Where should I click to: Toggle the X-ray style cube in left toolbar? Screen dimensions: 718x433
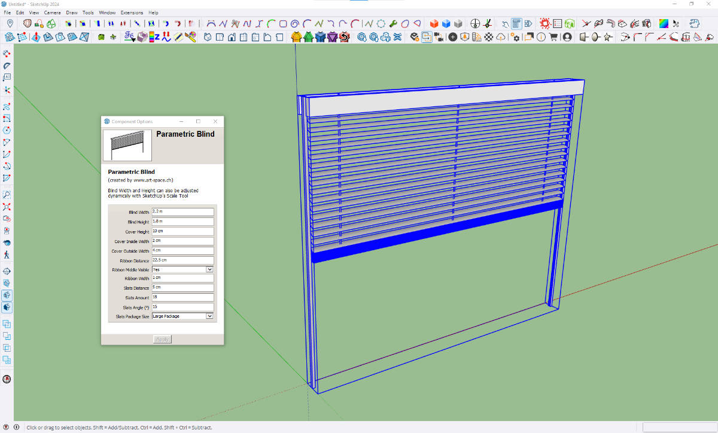click(x=7, y=295)
